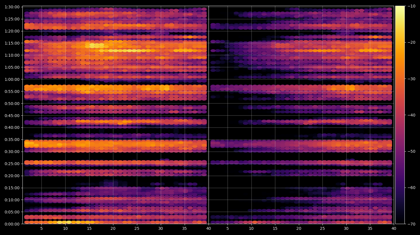
Task: Pick the 0:45:00 time label
Action: tap(12, 116)
